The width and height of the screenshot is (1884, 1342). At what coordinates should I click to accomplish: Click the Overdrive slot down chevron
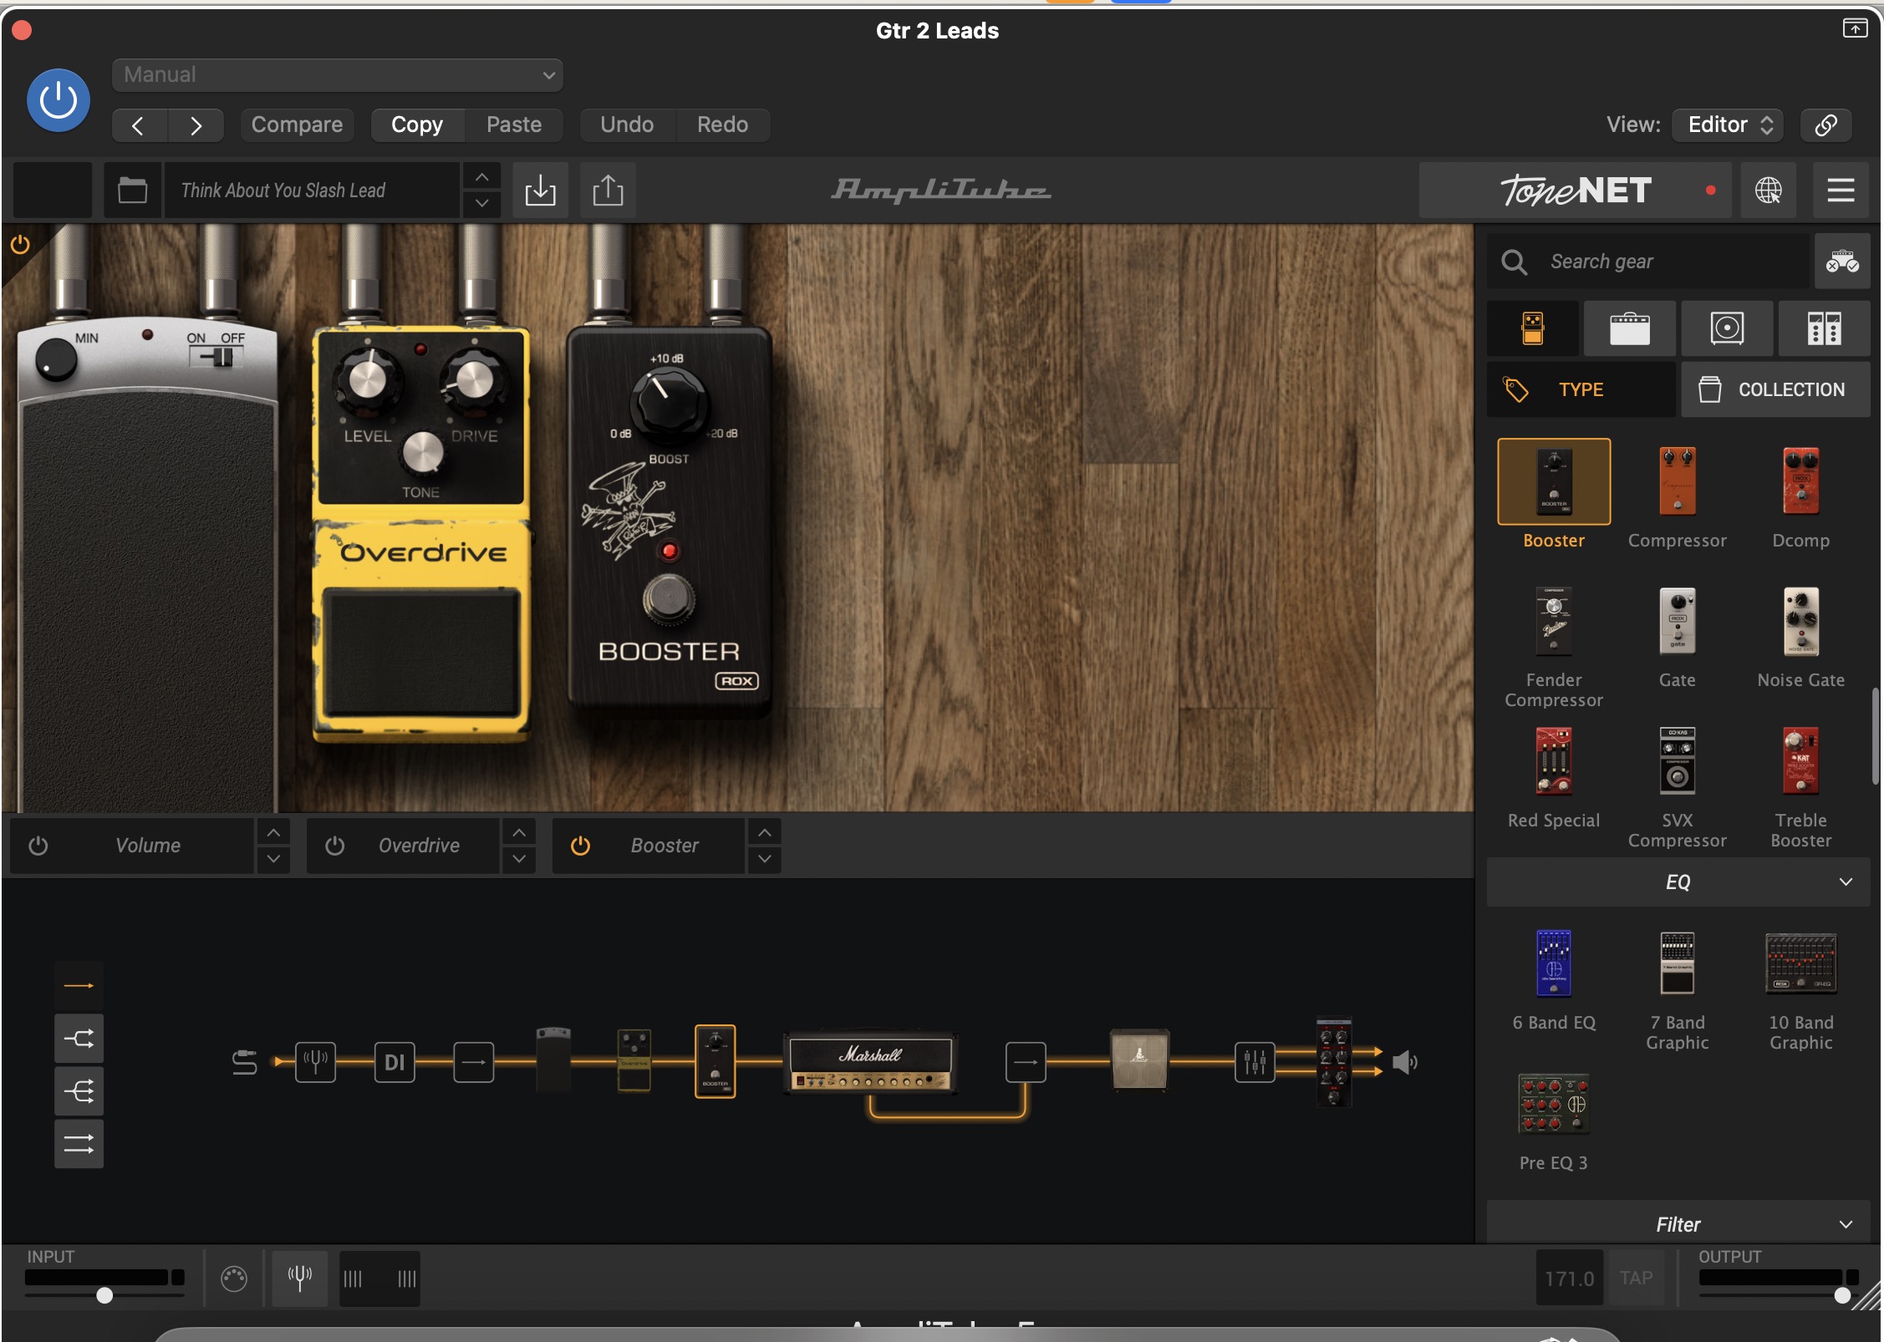[519, 859]
